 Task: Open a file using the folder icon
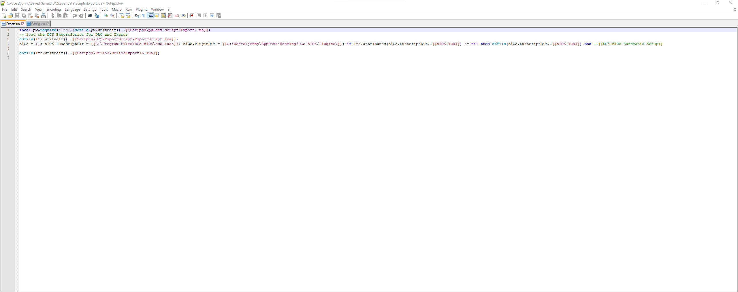click(10, 16)
